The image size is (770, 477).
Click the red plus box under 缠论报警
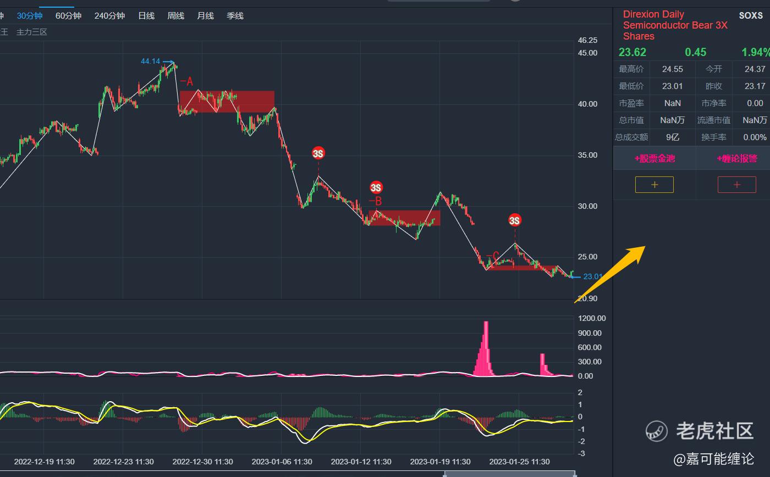tap(737, 185)
